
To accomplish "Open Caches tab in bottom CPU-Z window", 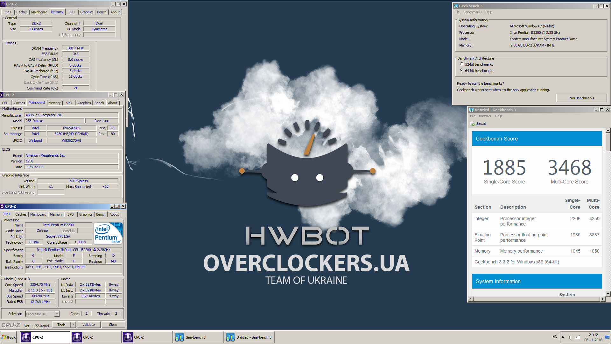I will click(x=21, y=214).
